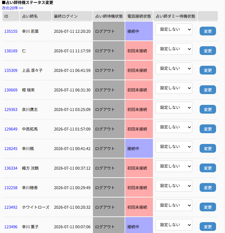Click ログアウト status cell for 橙 瑞來
225x233 pixels.
109,90
